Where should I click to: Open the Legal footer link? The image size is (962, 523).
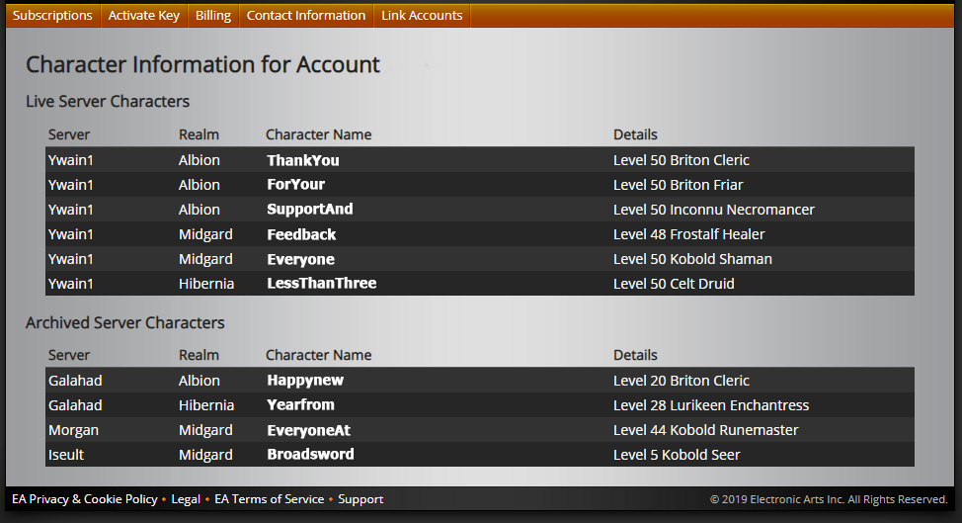[186, 499]
